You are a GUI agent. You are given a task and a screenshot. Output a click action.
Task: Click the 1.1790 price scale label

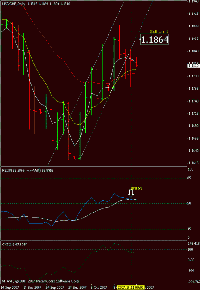coord(194,76)
